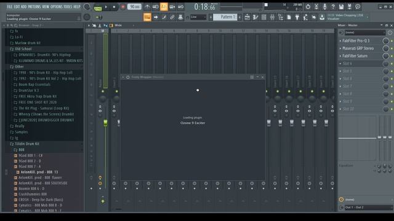
Task: Mute the Master mixer track green light
Action: pyautogui.click(x=103, y=91)
